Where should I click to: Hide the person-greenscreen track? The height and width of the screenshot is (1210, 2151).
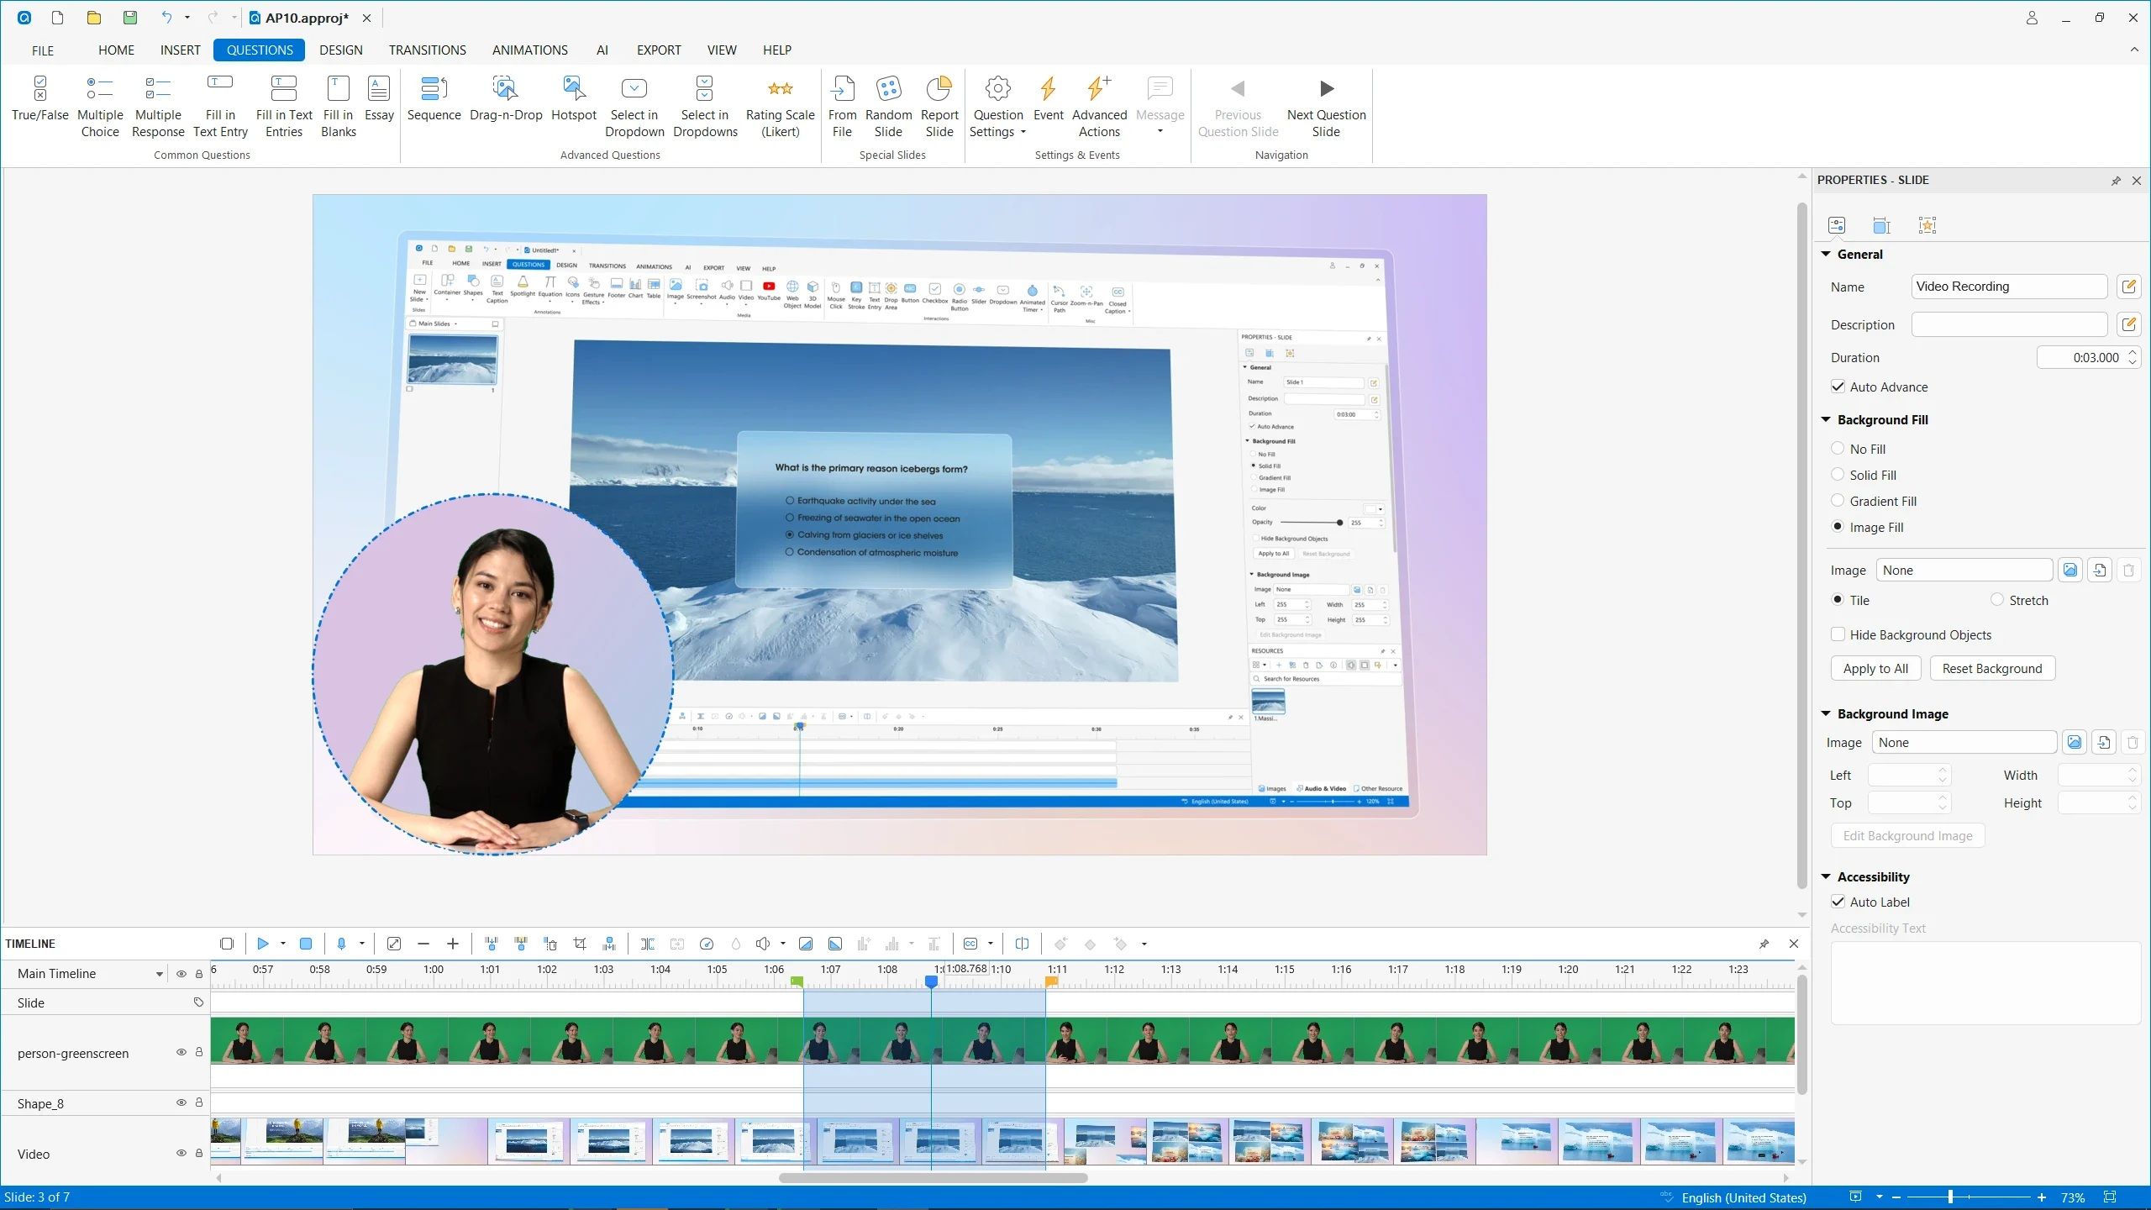point(181,1052)
